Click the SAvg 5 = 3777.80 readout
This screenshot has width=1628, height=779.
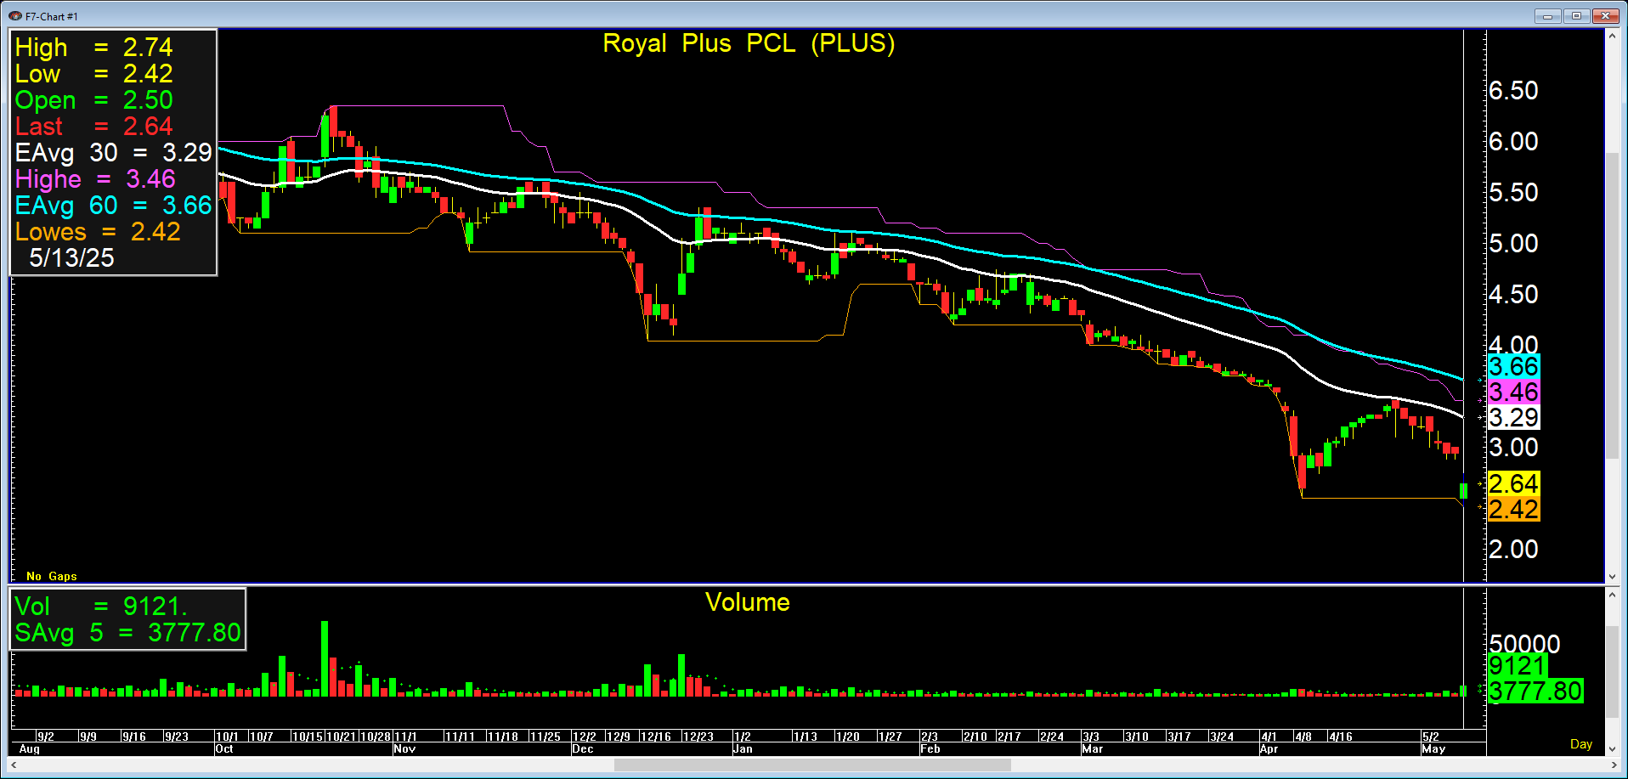coord(127,632)
